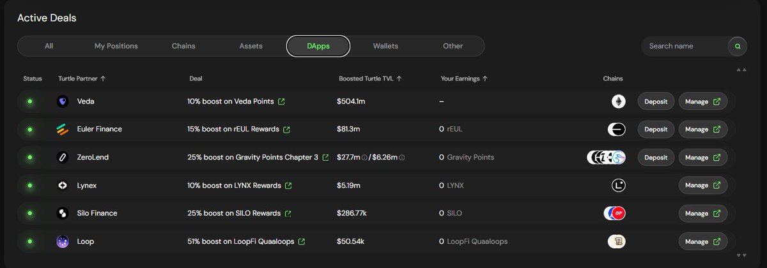Click Deposit button for Euler Finance

[656, 129]
